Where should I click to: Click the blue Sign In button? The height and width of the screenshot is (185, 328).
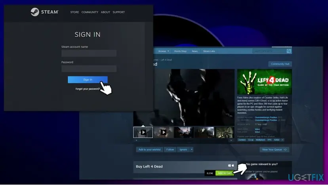pos(88,80)
